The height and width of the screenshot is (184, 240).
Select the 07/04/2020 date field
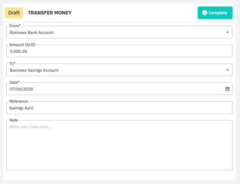tap(119, 89)
